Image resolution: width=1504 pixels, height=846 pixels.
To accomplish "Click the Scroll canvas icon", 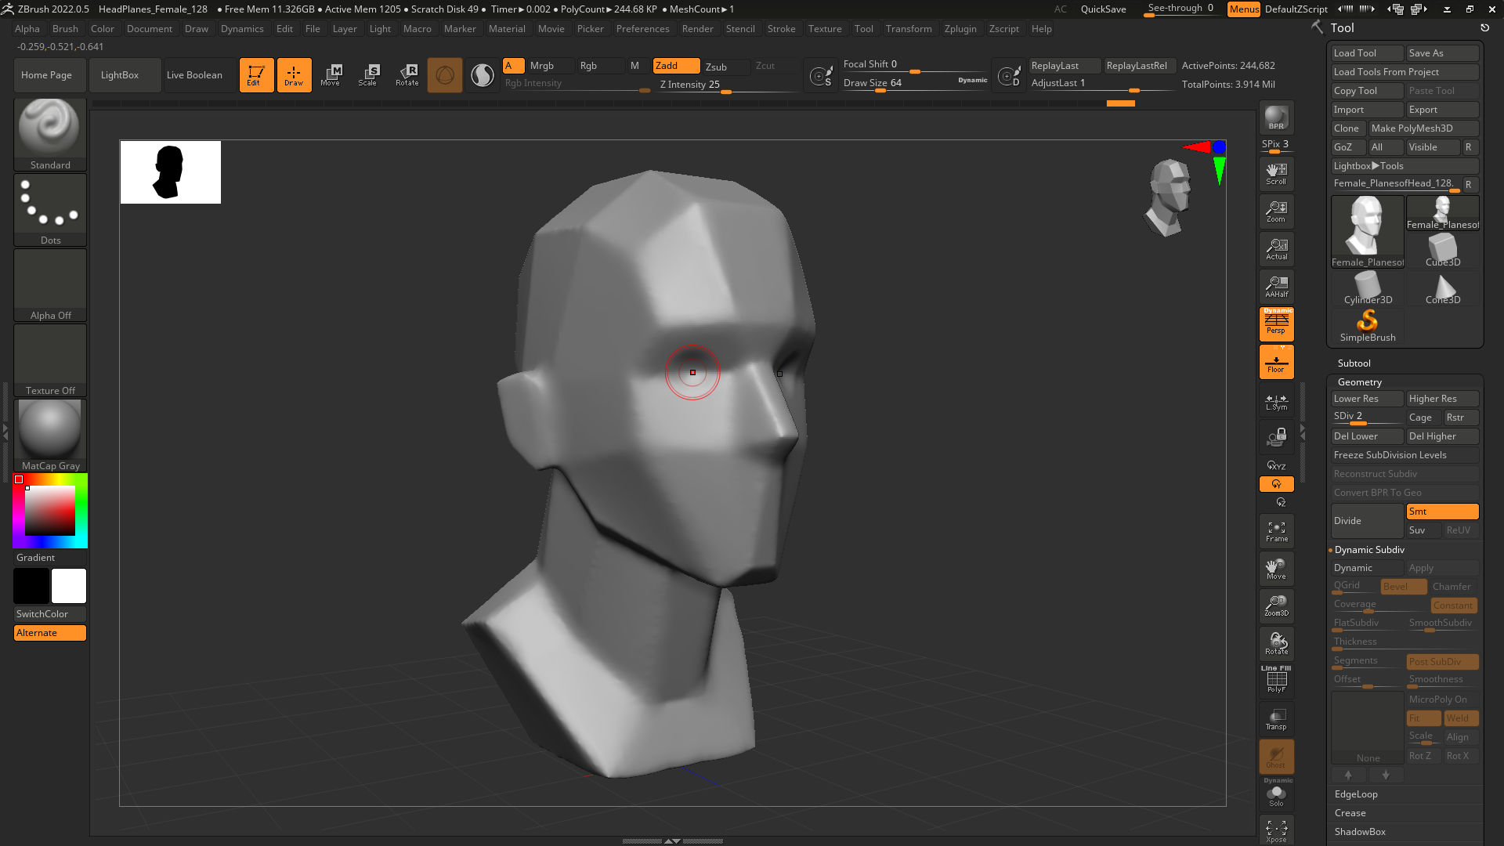I will 1276,174.
